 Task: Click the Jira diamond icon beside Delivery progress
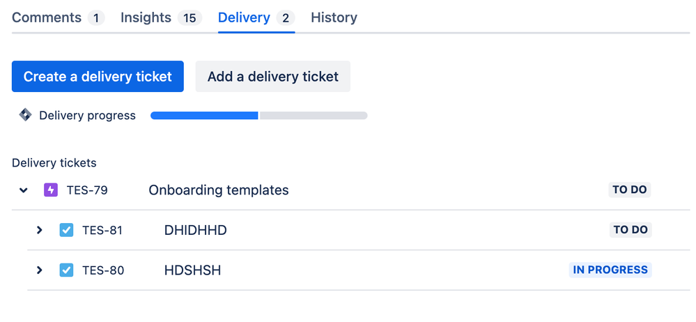(x=25, y=115)
